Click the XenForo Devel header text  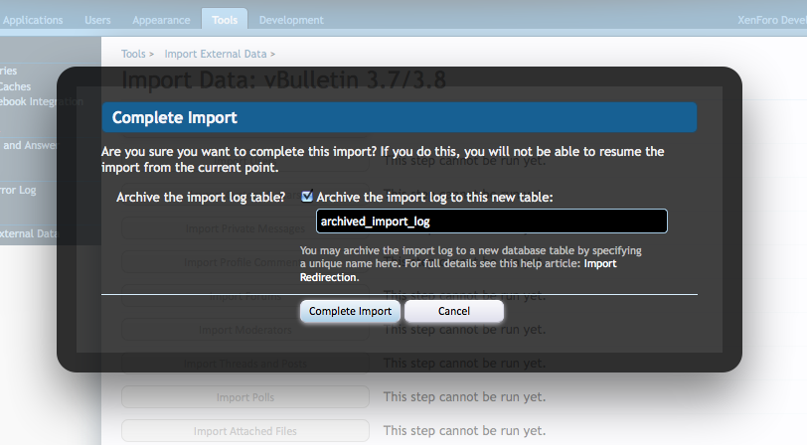[772, 20]
